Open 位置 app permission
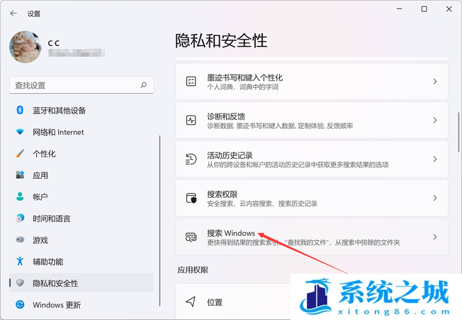This screenshot has width=462, height=320. 214,302
